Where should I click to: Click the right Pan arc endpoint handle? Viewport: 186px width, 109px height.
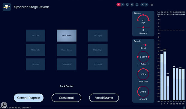(149, 20)
